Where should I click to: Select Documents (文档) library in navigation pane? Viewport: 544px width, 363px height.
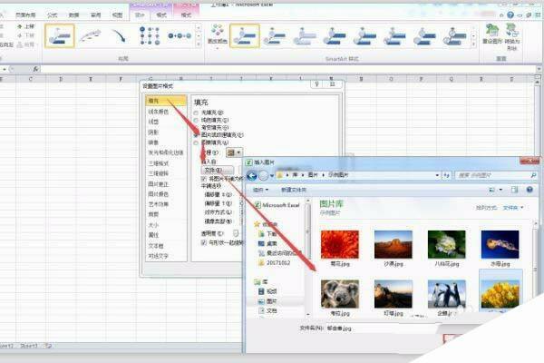point(267,310)
